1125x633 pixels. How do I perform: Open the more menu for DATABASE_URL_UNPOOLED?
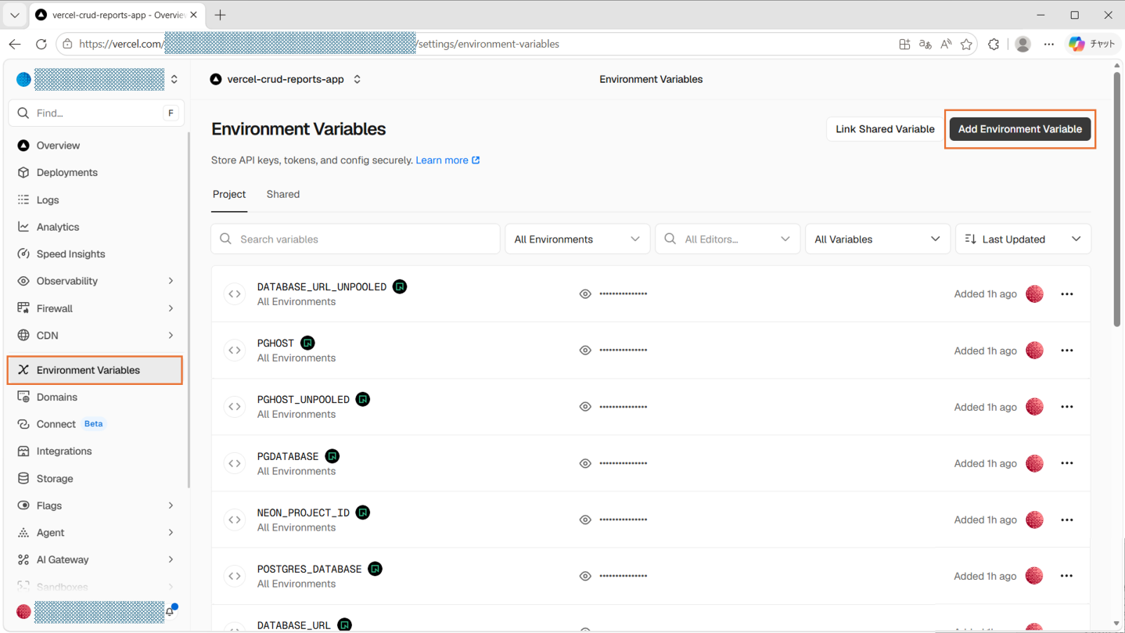[x=1067, y=294]
